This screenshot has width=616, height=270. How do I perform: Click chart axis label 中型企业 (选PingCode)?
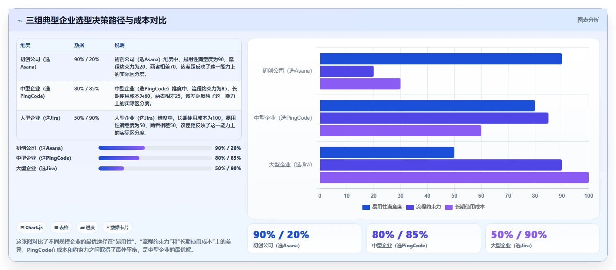click(x=283, y=118)
